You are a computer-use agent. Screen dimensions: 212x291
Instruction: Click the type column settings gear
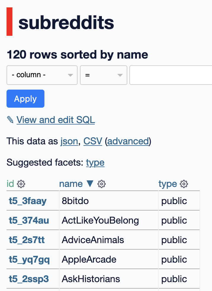tap(184, 184)
